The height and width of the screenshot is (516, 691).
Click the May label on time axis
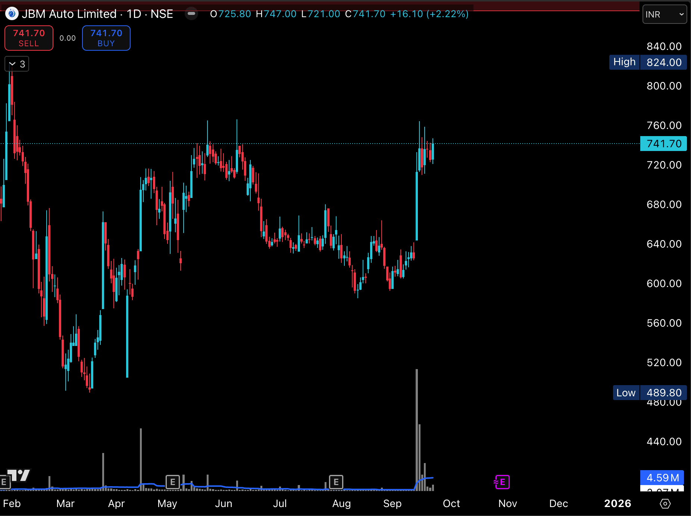167,504
